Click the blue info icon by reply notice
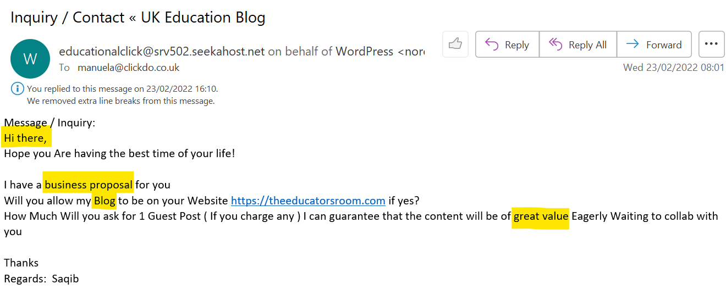Viewport: 726px width, 289px height. point(18,88)
